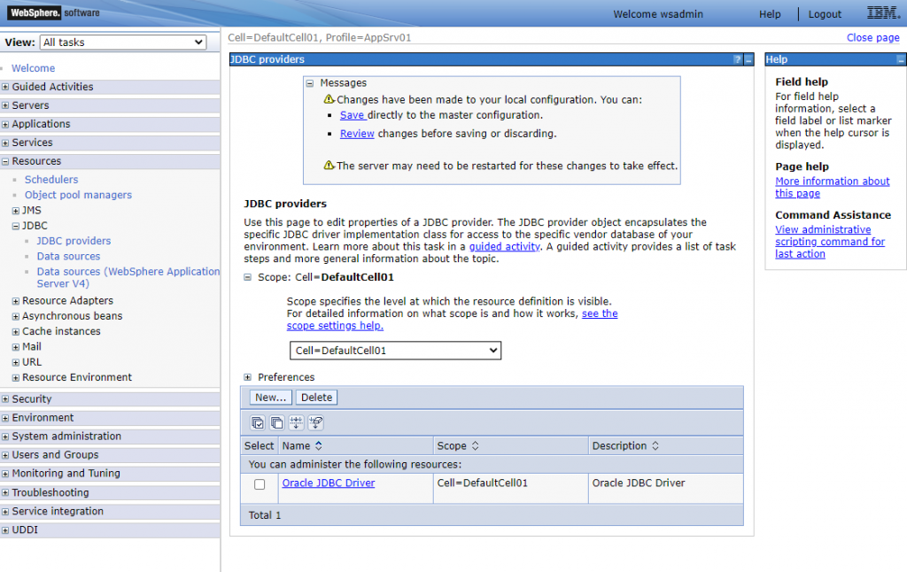The width and height of the screenshot is (907, 572).
Task: Expand the Cache instances node
Action: (x=16, y=332)
